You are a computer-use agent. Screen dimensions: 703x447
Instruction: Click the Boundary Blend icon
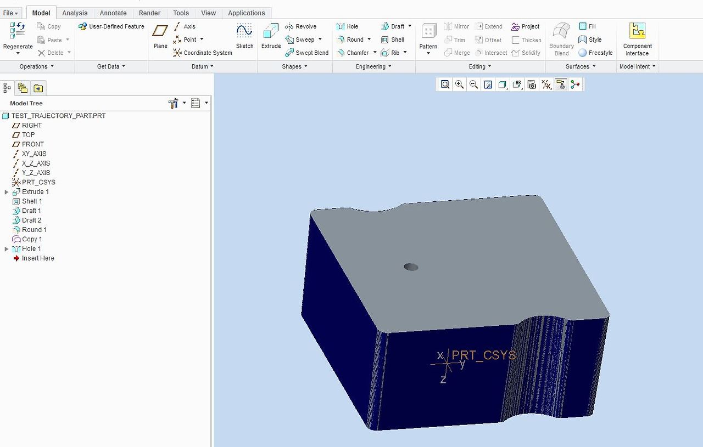561,38
